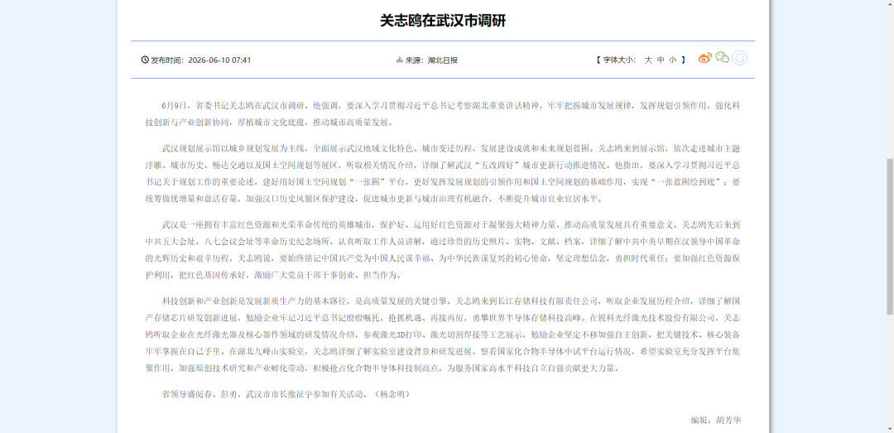Click the publish time 2026-06-10 07:41

coord(219,60)
